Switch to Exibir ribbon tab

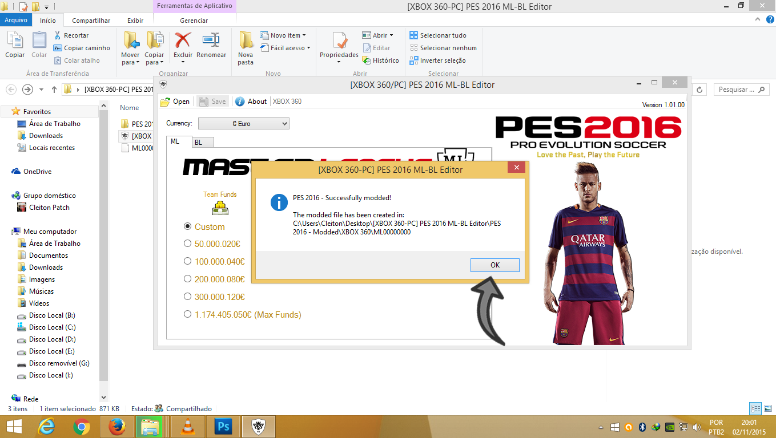[135, 21]
